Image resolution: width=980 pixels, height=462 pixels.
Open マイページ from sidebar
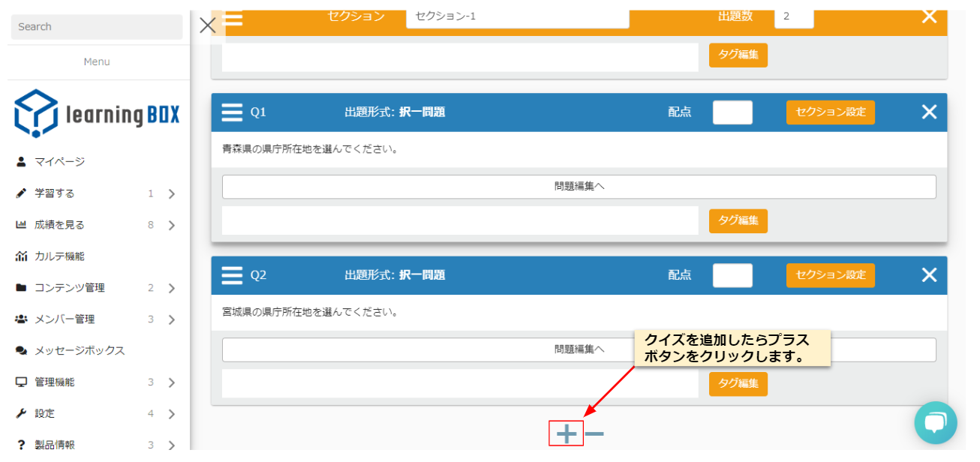pyautogui.click(x=59, y=162)
